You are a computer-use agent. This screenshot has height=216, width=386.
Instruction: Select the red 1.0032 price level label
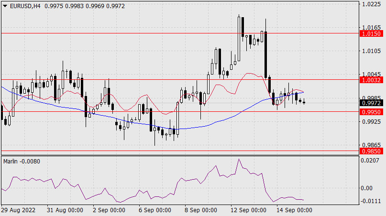point(371,79)
